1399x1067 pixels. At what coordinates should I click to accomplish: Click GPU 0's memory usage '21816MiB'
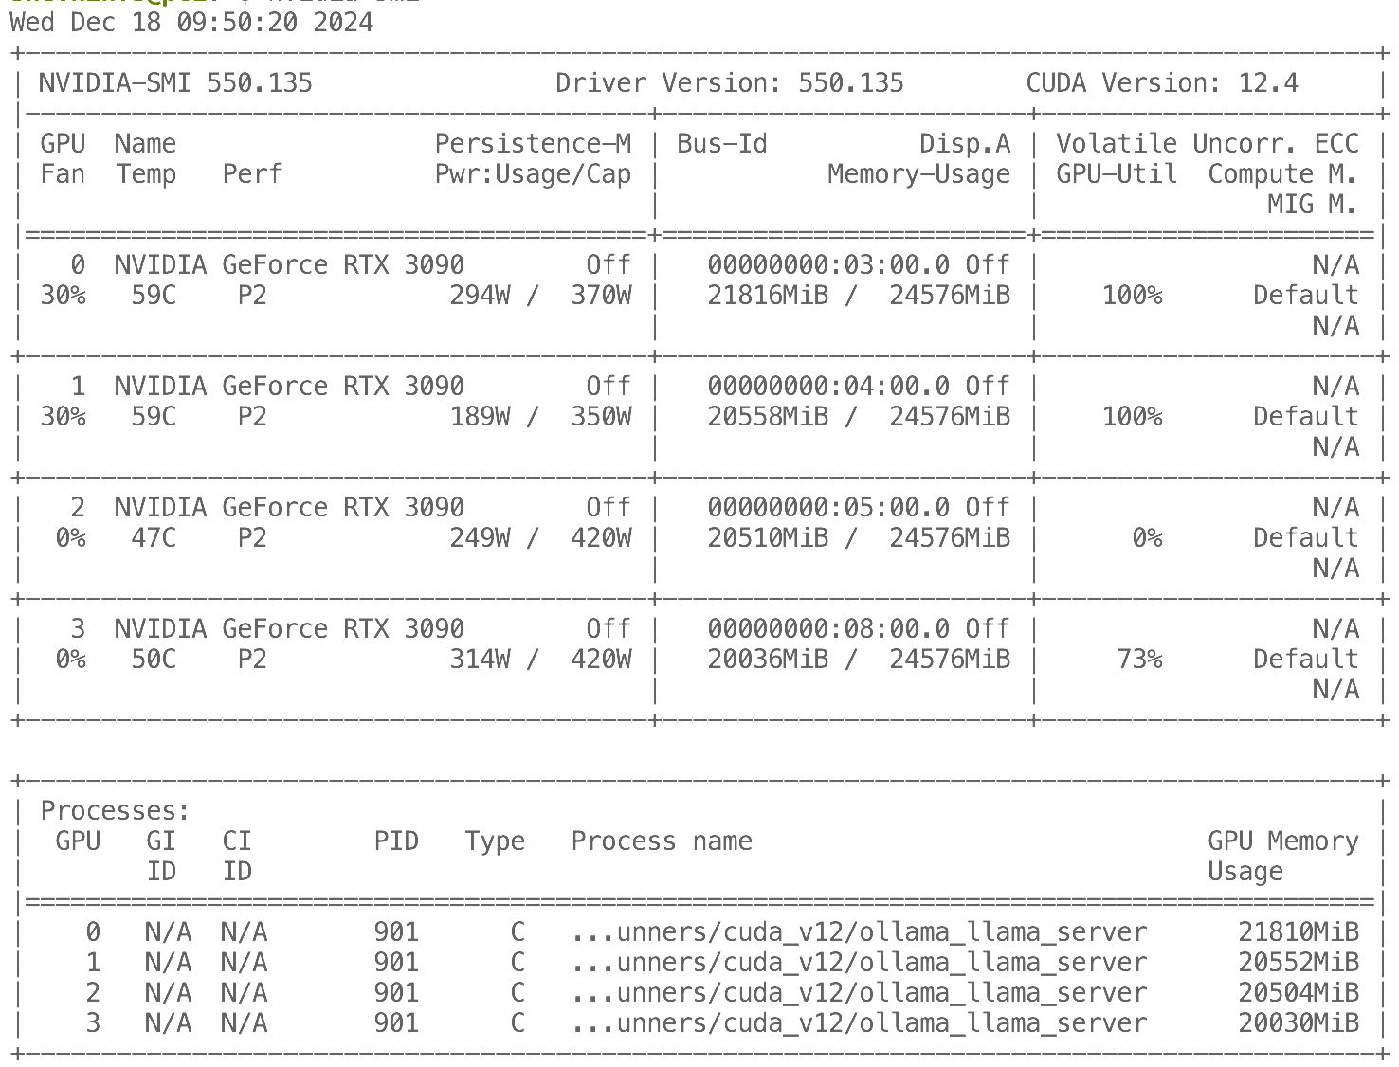pyautogui.click(x=767, y=296)
